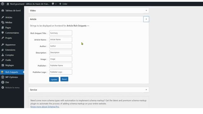Click the plus icon next to Créer
Screen dimensions: 203x114
pyautogui.click(x=60, y=4)
